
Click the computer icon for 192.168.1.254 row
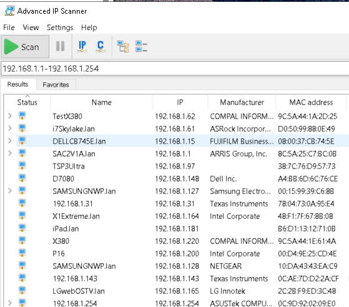22,303
